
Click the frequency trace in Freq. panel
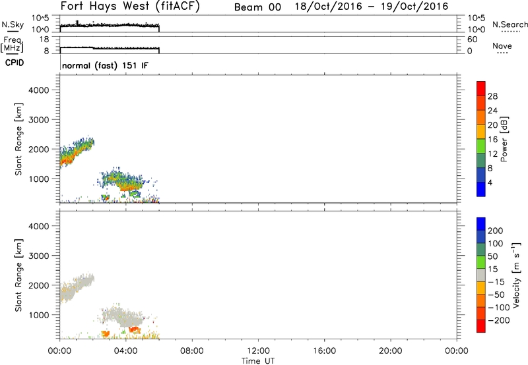110,48
